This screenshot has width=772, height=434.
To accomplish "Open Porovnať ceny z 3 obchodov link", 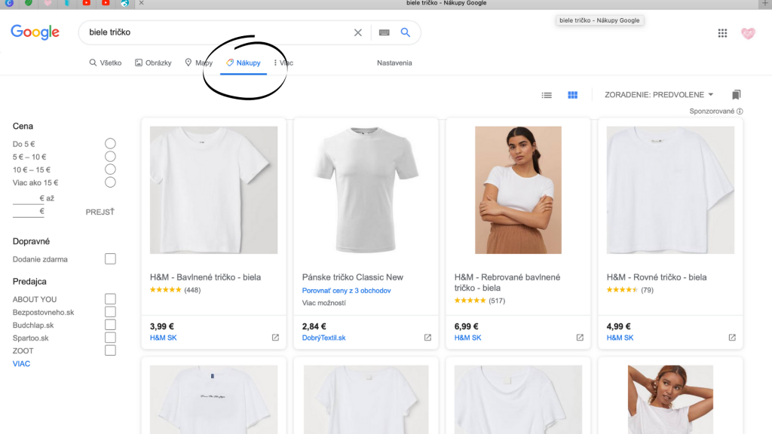I will pyautogui.click(x=347, y=291).
